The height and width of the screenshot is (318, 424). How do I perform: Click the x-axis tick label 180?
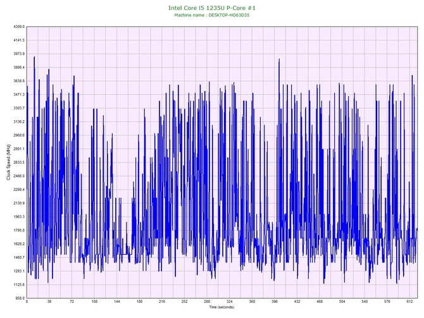pyautogui.click(x=139, y=302)
